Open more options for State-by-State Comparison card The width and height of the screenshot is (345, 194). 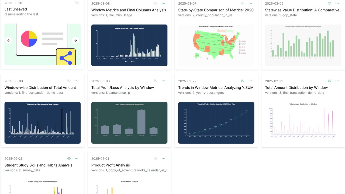pos(250,3)
